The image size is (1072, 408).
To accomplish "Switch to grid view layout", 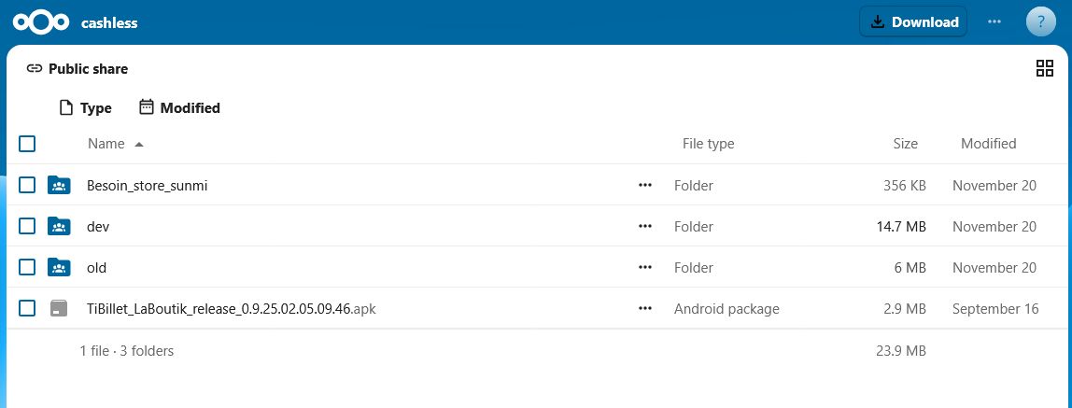I will [x=1045, y=68].
